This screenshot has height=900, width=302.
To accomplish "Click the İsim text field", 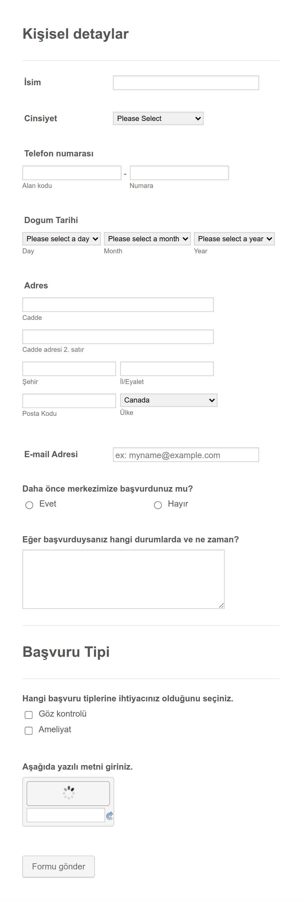I will pos(186,83).
